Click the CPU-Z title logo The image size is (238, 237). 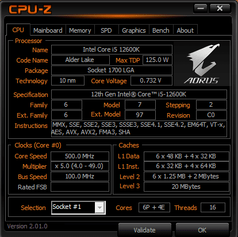(x=30, y=9)
